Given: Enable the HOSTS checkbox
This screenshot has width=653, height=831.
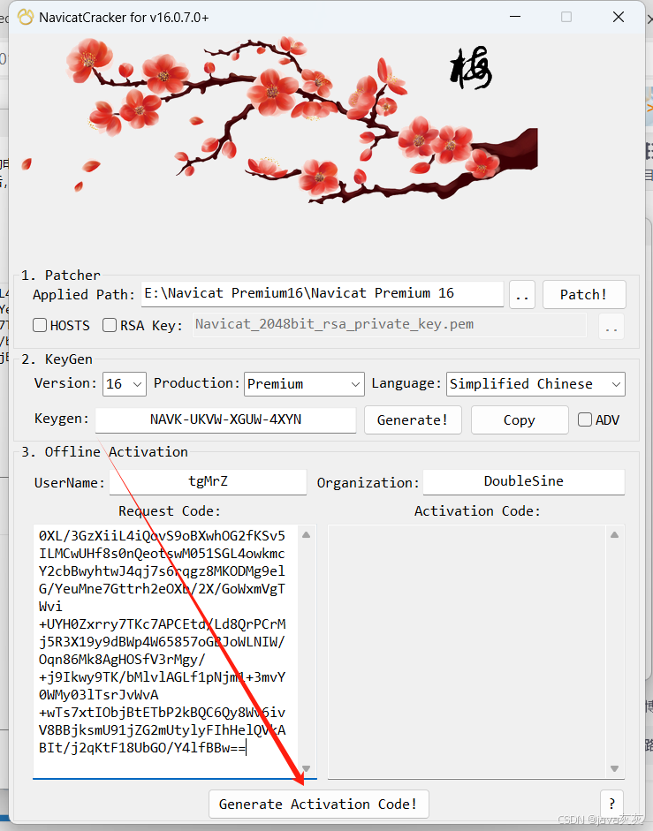Looking at the screenshot, I should (40, 325).
